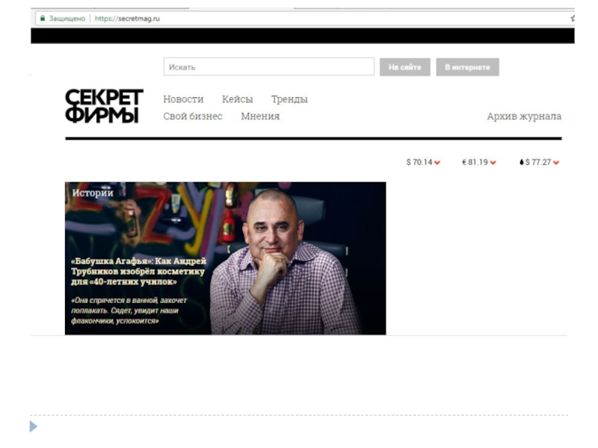Open the Кейсы section
The image size is (598, 448).
[x=237, y=99]
